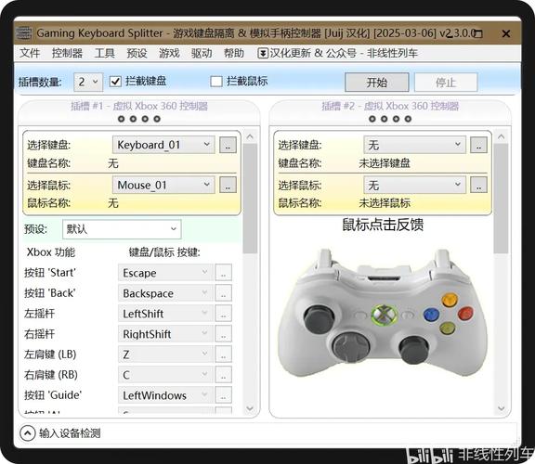
Task: Open the 帮助 menu
Action: point(234,53)
